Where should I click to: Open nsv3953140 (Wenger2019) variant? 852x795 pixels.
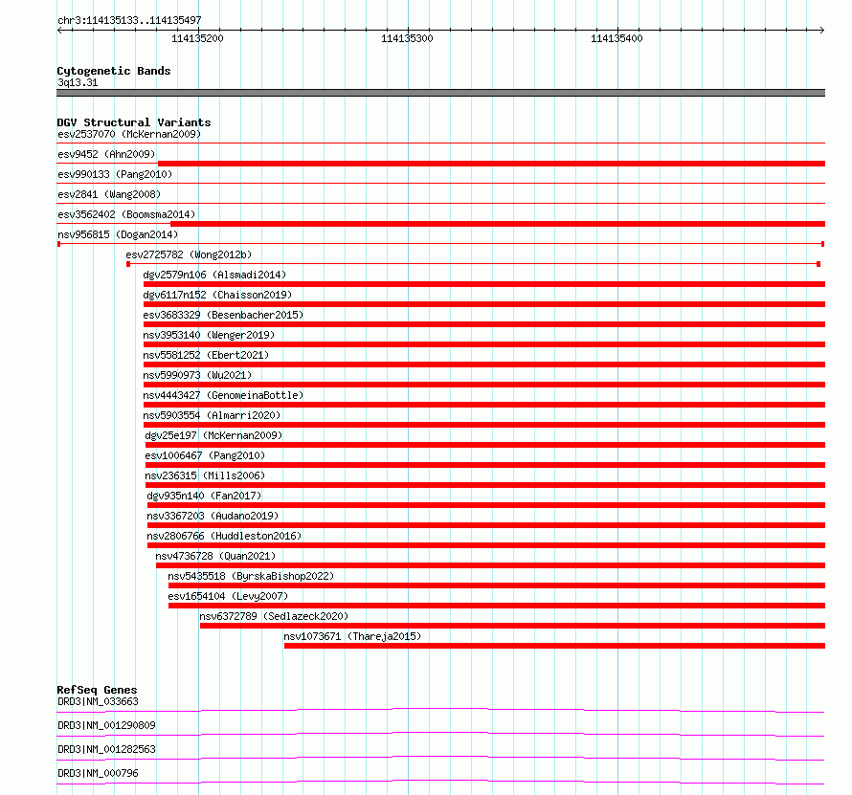coord(209,335)
